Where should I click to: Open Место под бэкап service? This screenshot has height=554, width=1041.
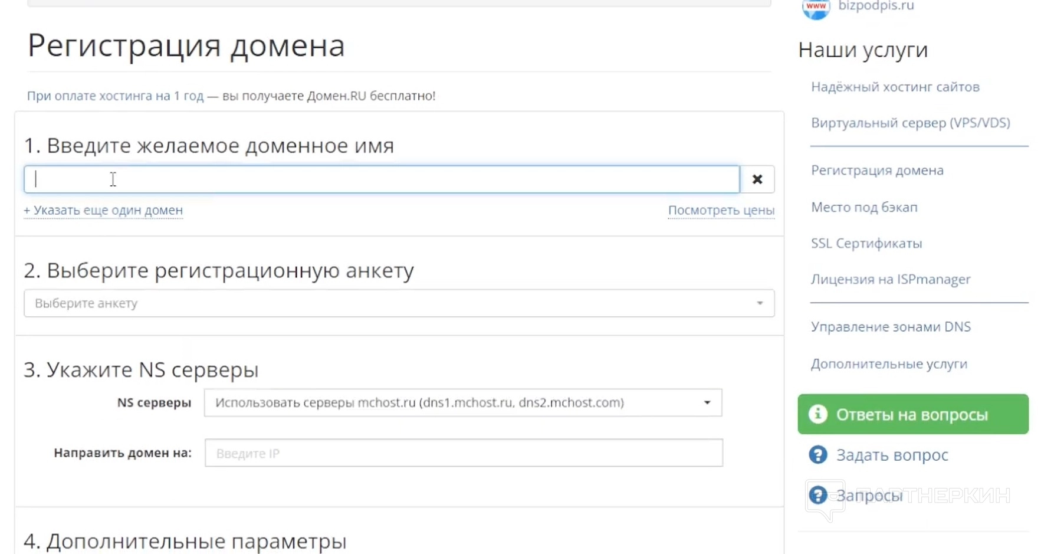click(x=864, y=207)
